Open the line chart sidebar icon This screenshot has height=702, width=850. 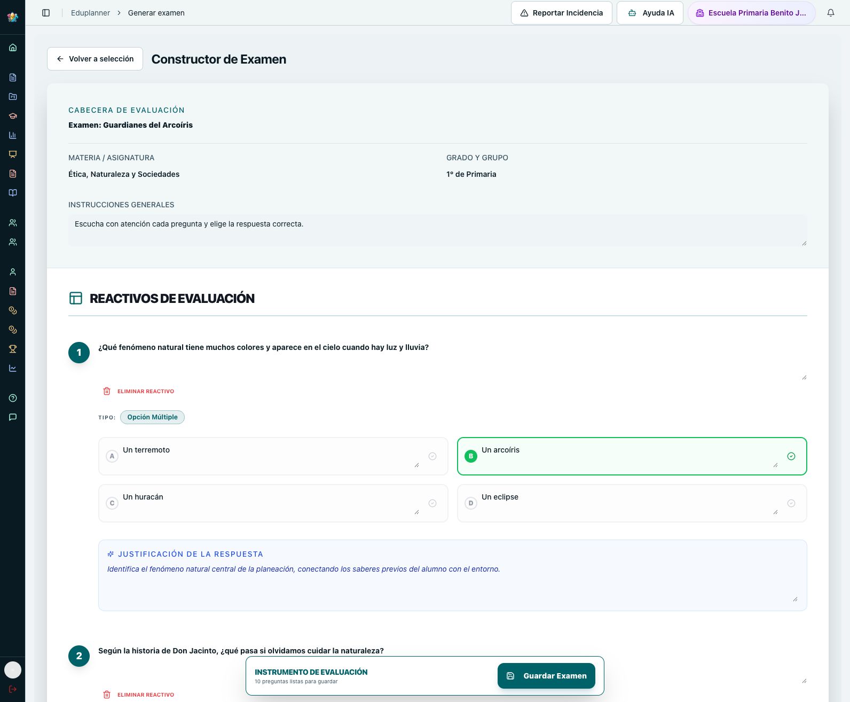point(13,368)
